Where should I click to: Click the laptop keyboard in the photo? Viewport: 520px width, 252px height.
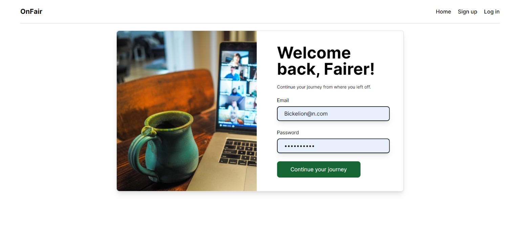click(x=238, y=152)
